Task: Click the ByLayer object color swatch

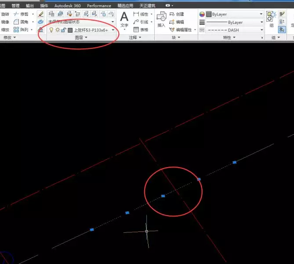Action: 208,14
